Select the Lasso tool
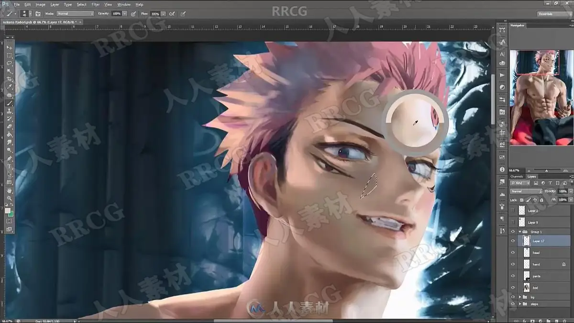The height and width of the screenshot is (323, 574). coord(9,63)
